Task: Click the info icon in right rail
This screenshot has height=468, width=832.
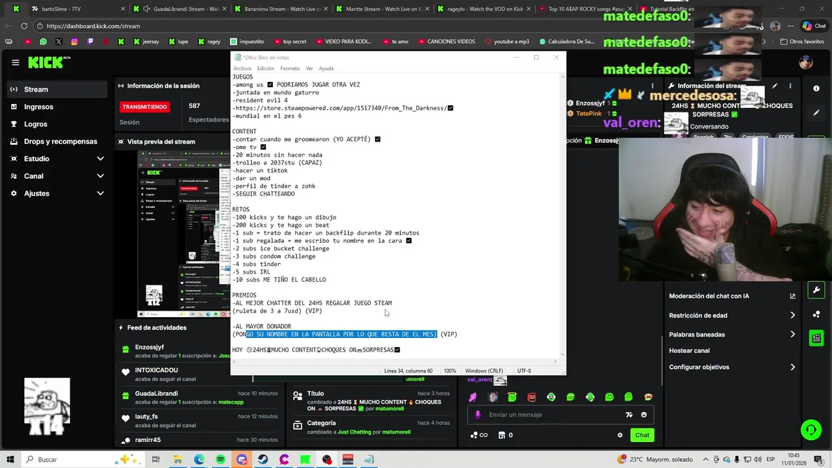Action: tap(816, 88)
